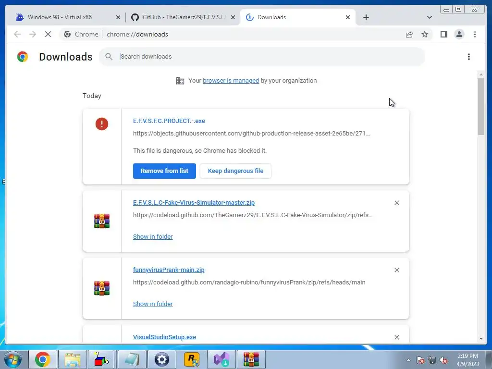The width and height of the screenshot is (492, 369).
Task: Open funnyvirusPrank-main.zip link
Action: 169,270
